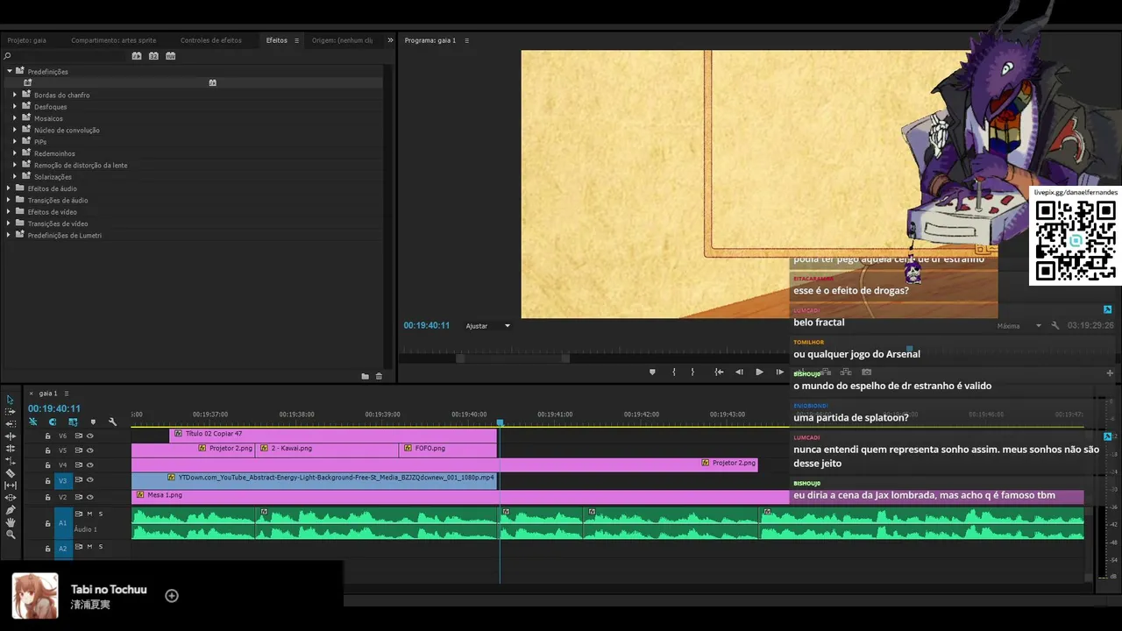Hide track V6 output
This screenshot has height=631, width=1122.
(89, 436)
